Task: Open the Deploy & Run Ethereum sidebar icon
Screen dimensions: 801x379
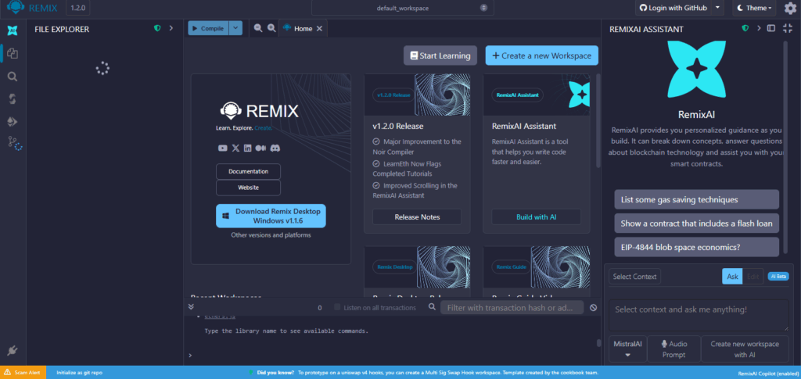Action: pyautogui.click(x=13, y=121)
